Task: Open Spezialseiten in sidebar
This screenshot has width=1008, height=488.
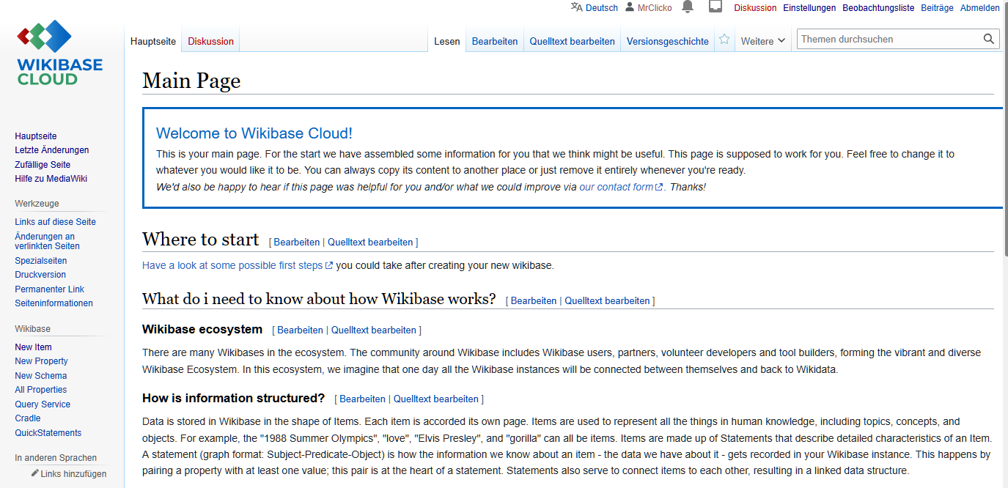Action: [x=40, y=261]
